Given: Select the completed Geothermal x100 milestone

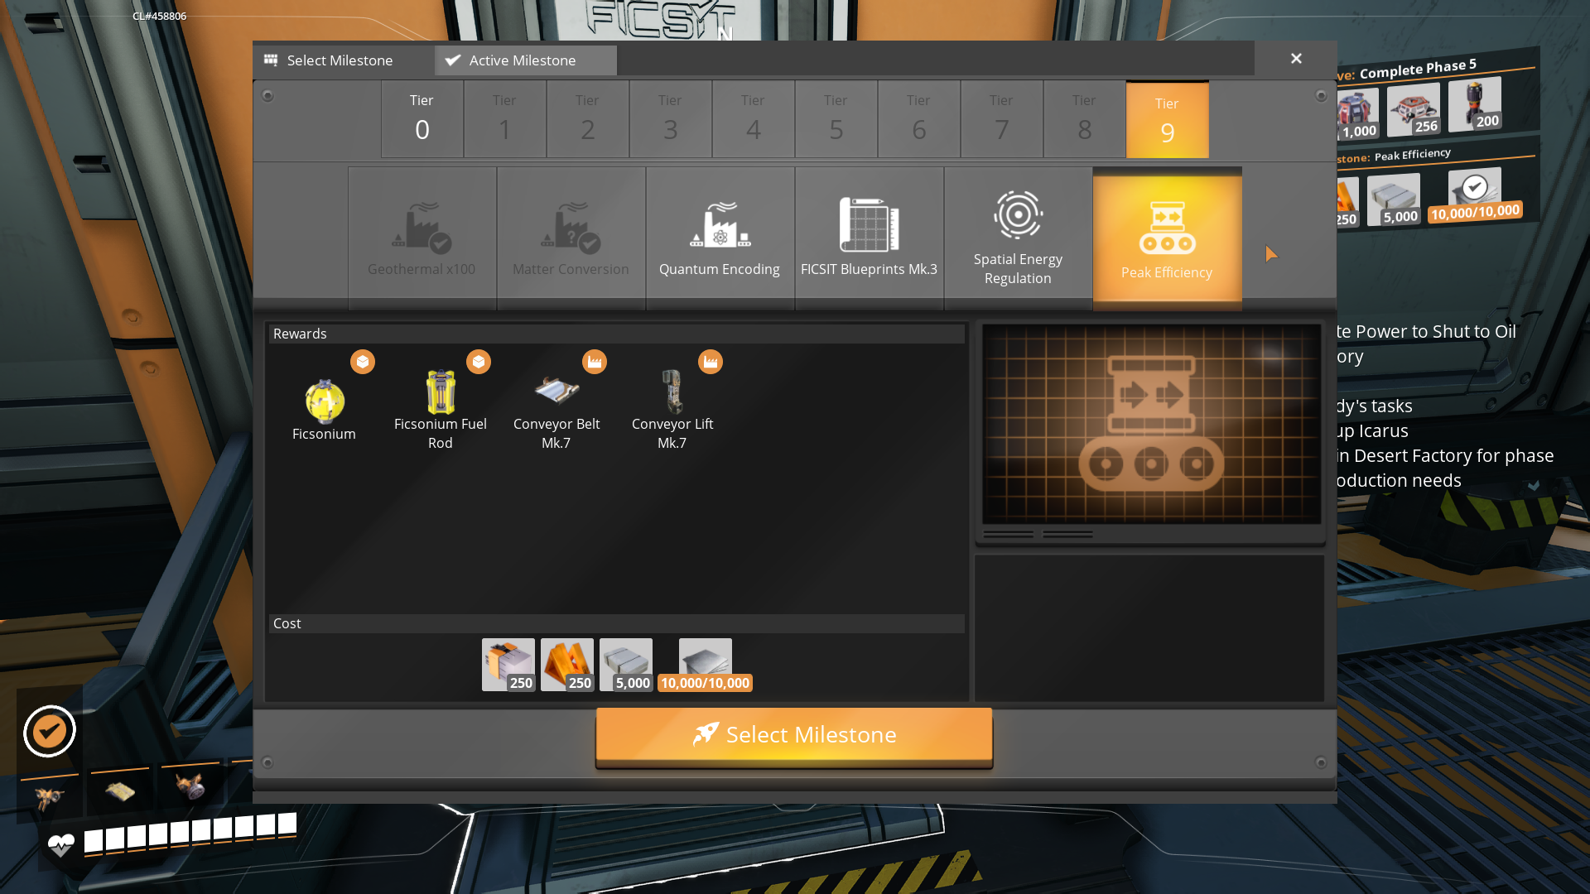Looking at the screenshot, I should 422,238.
